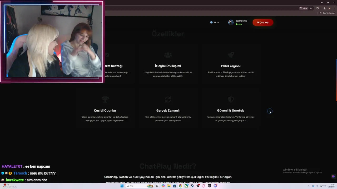Click the green Kick platform label
Viewport: 337px width, 189px height.
click(239, 24)
